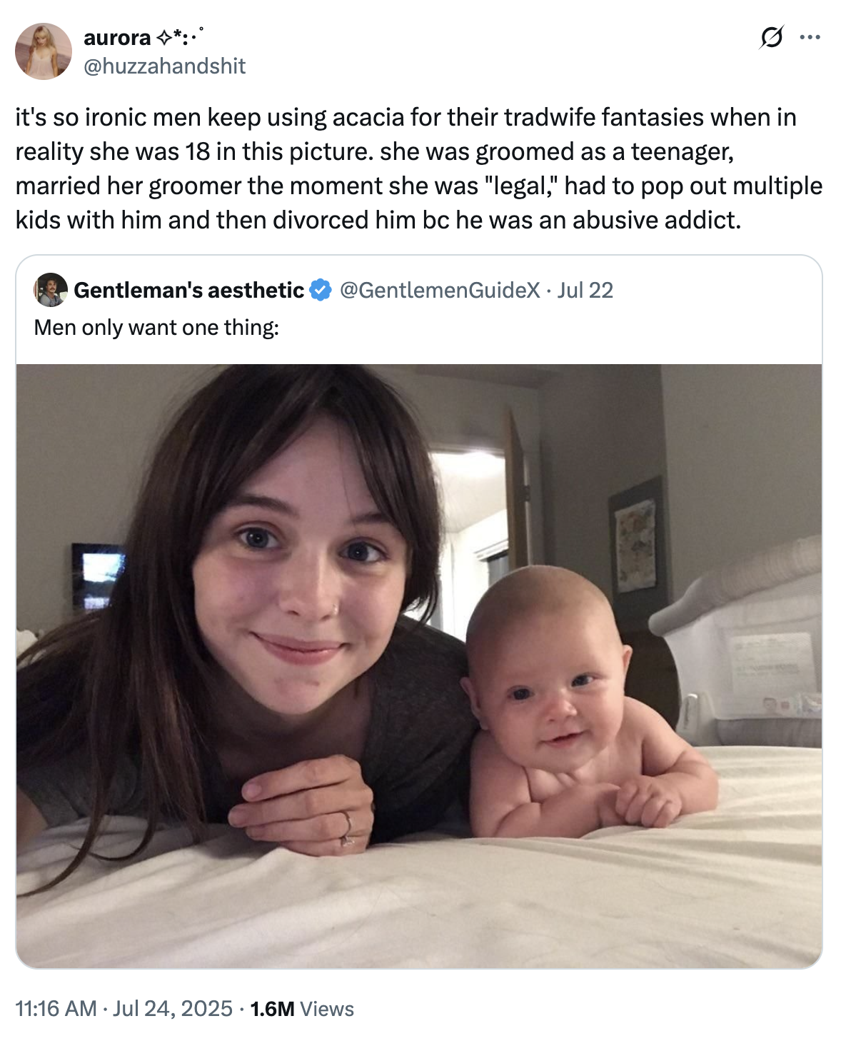Open the three-dot more options menu

(810, 37)
